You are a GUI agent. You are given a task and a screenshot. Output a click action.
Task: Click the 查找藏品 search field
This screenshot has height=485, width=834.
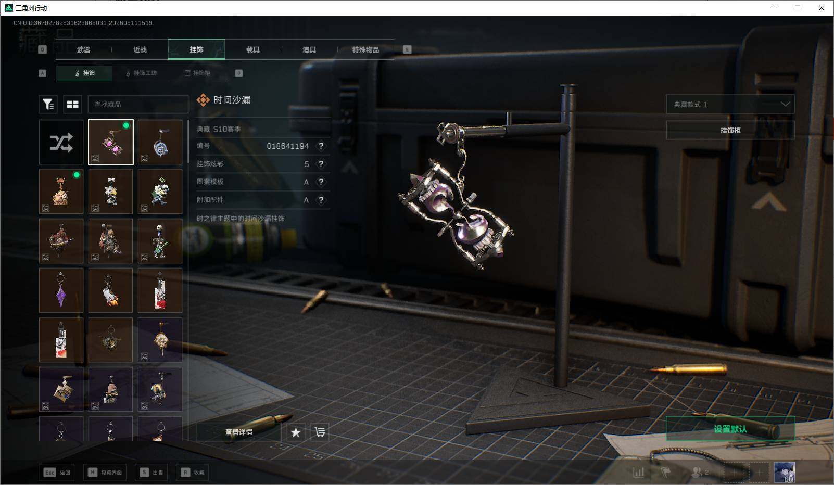point(138,105)
